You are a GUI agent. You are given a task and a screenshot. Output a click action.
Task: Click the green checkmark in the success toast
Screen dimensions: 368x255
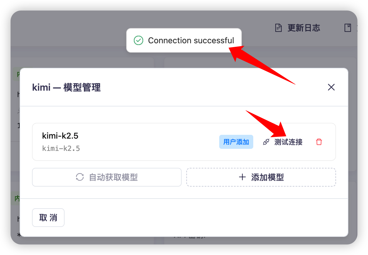click(138, 40)
